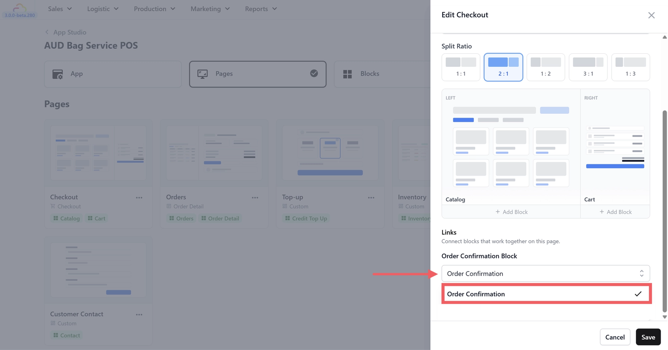
Task: Add a block to the left column
Action: 511,212
